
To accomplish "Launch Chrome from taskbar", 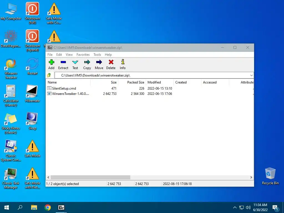I will [48, 207].
